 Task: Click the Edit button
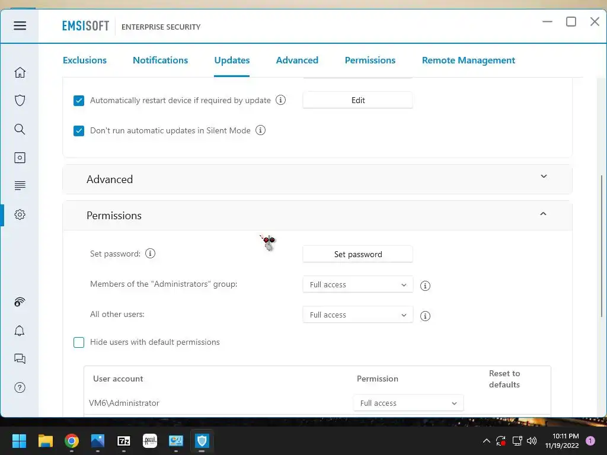coord(357,100)
